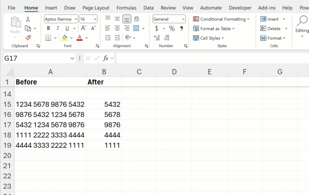The height and width of the screenshot is (195, 309).
Task: Expand the General number format dropdown
Action: [x=183, y=19]
